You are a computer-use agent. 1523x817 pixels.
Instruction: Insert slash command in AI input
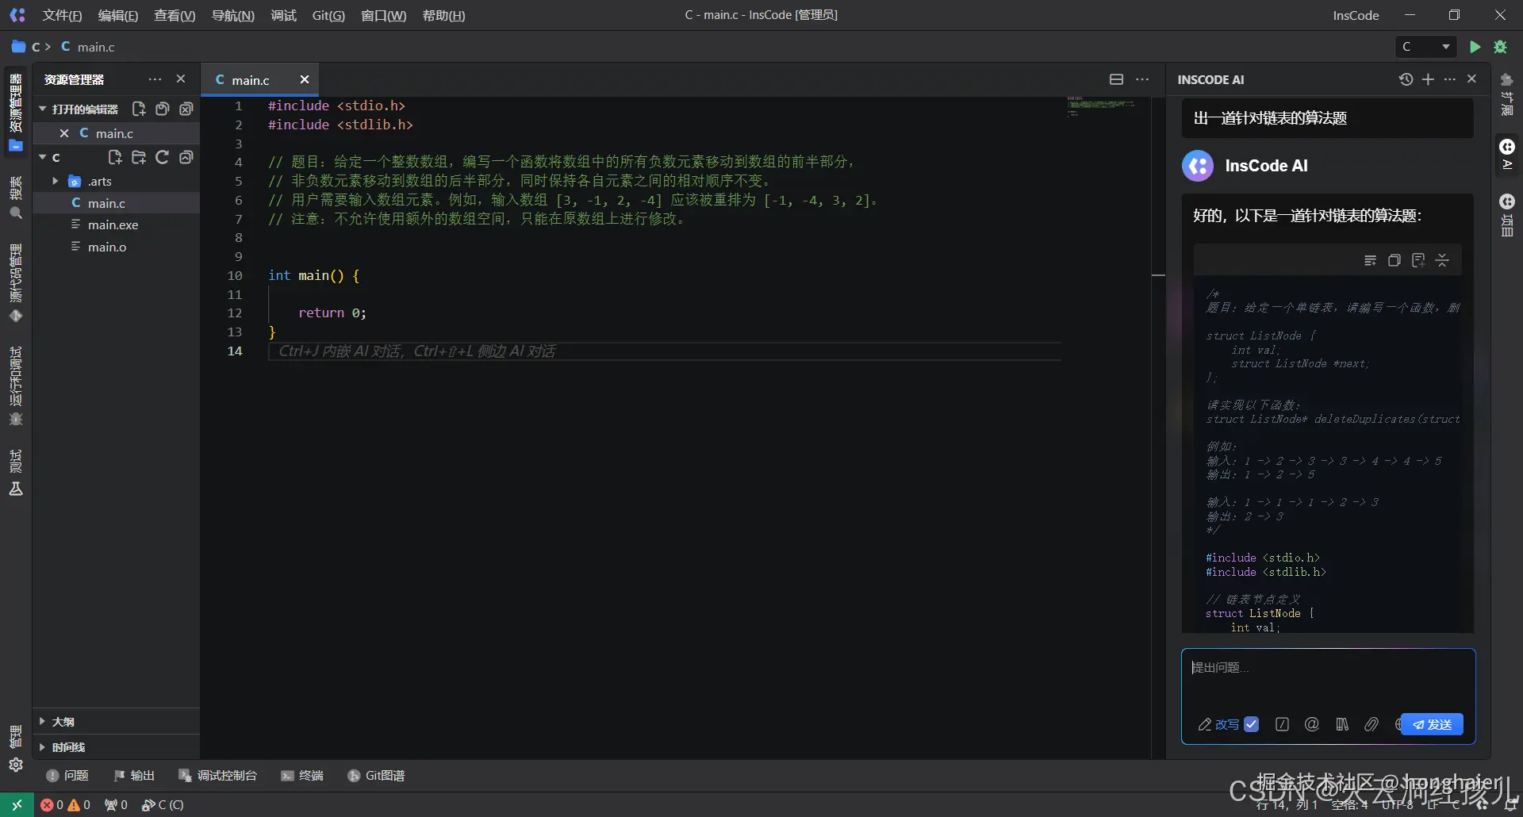click(1282, 724)
